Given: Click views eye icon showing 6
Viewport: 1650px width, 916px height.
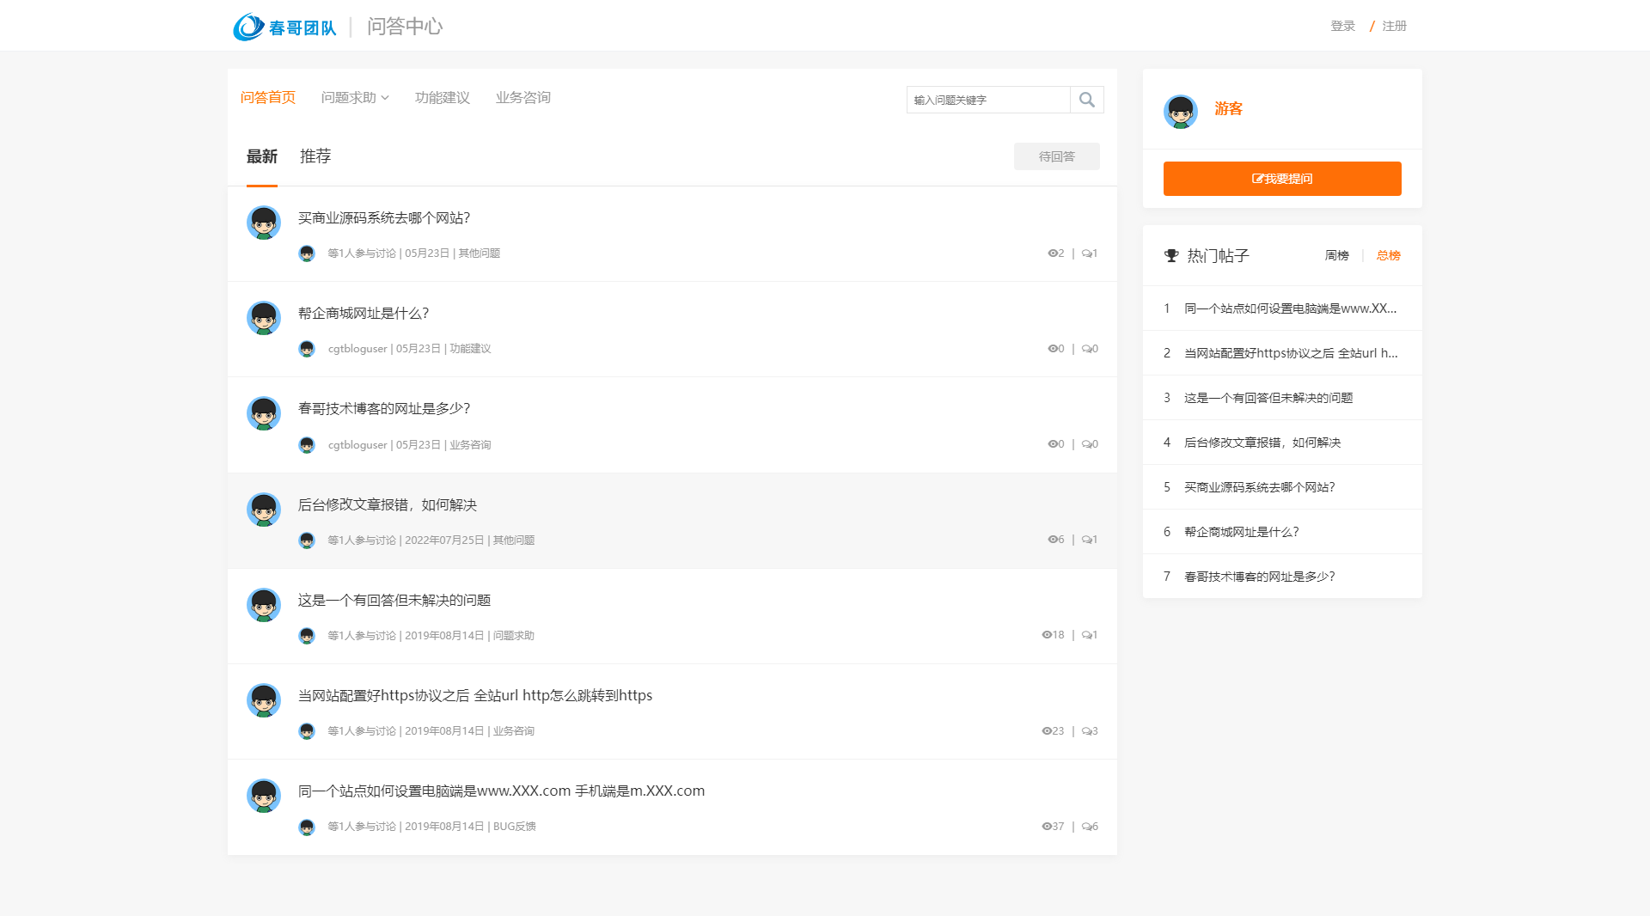Looking at the screenshot, I should (x=1053, y=540).
